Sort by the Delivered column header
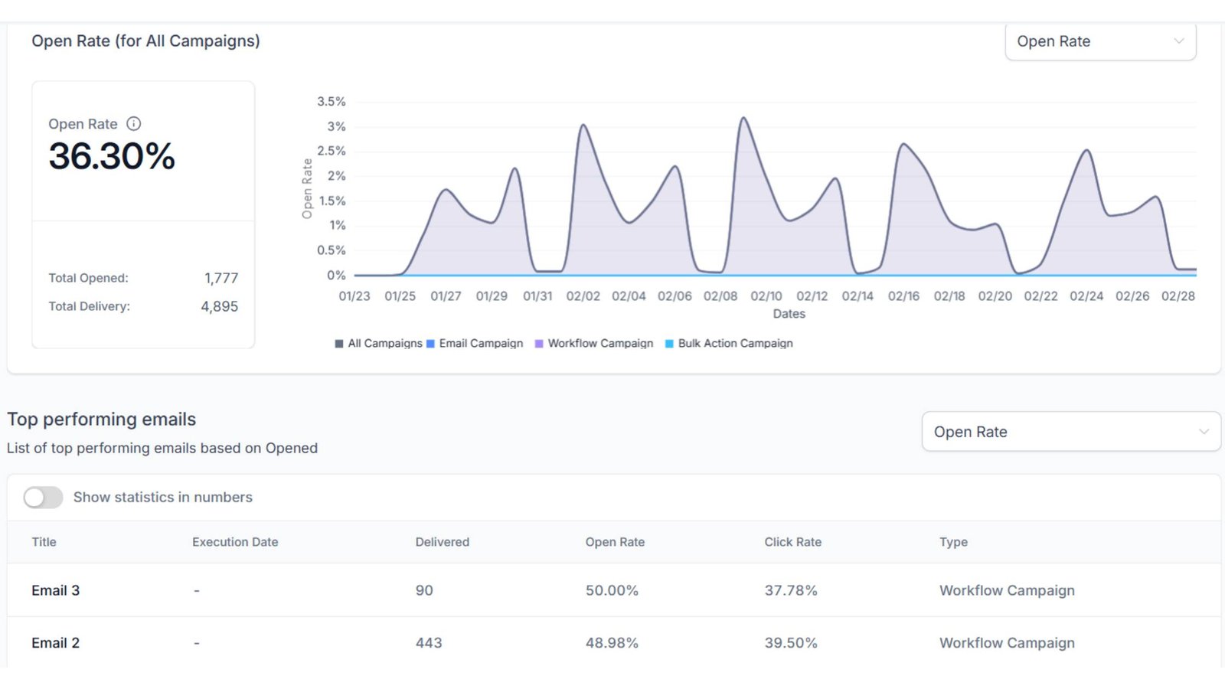This screenshot has width=1225, height=689. tap(442, 542)
